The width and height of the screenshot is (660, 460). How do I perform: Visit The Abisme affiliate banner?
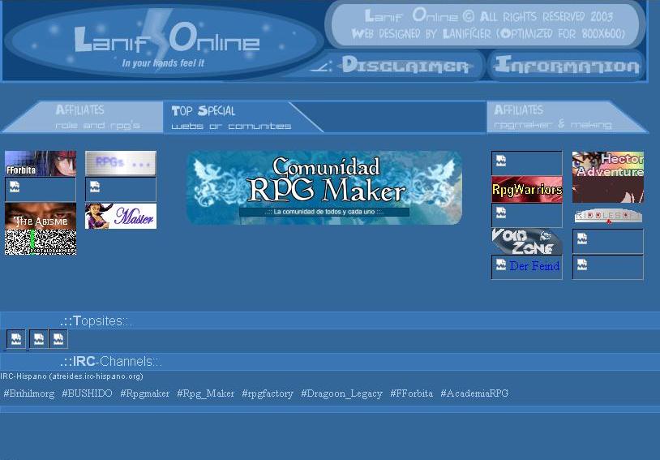click(x=41, y=216)
